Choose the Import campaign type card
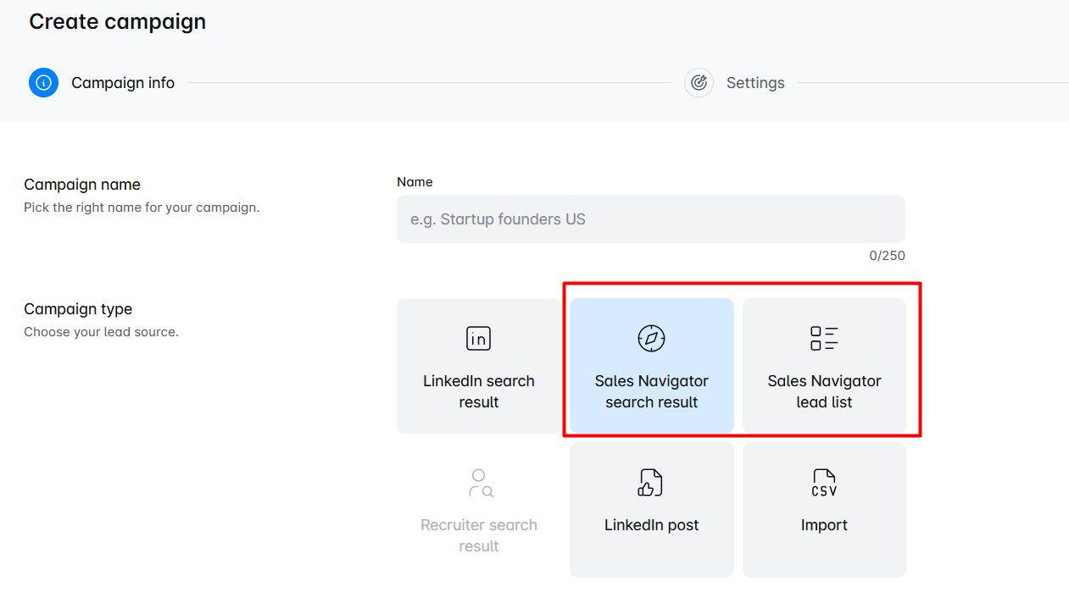Screen dimensions: 1069x598 click(x=824, y=510)
